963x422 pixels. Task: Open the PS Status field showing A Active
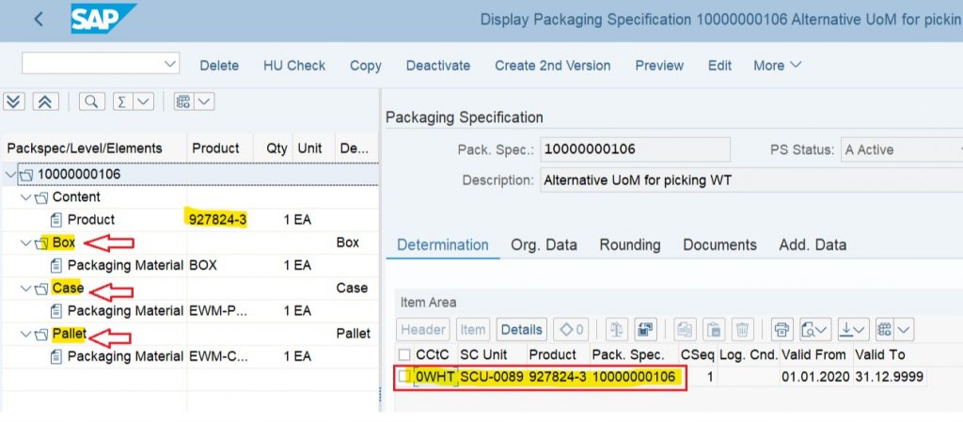tap(902, 149)
